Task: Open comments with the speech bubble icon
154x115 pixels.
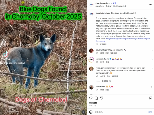Action: (x=96, y=98)
